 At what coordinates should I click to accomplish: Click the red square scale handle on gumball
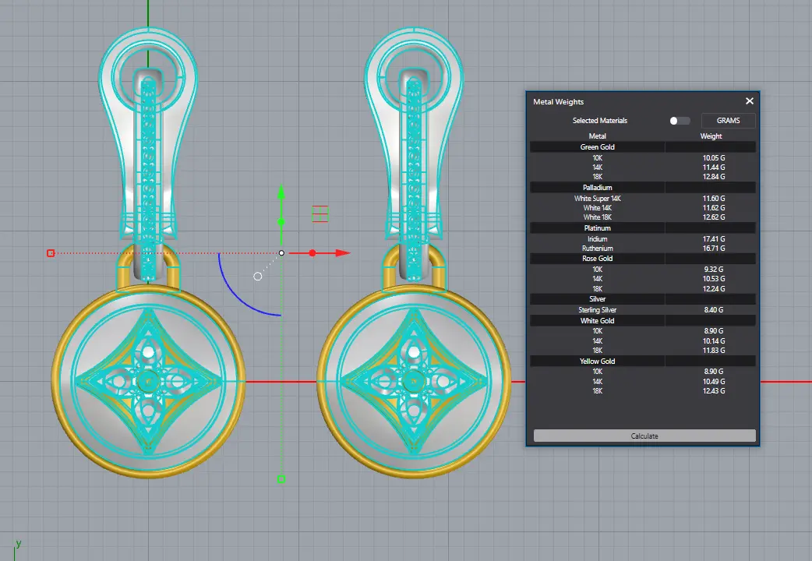tap(51, 253)
